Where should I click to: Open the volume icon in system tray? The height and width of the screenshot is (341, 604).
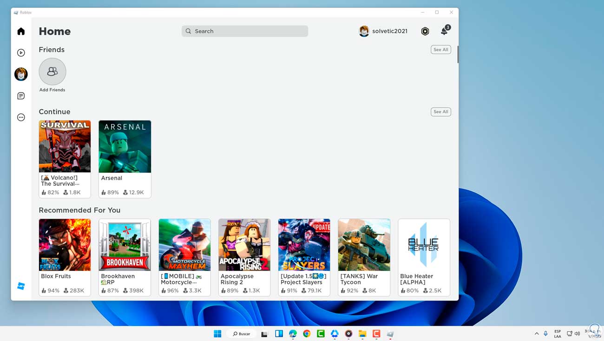(x=577, y=334)
